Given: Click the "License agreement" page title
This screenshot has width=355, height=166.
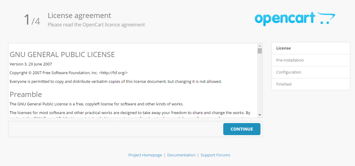Looking at the screenshot, I should pyautogui.click(x=79, y=16).
